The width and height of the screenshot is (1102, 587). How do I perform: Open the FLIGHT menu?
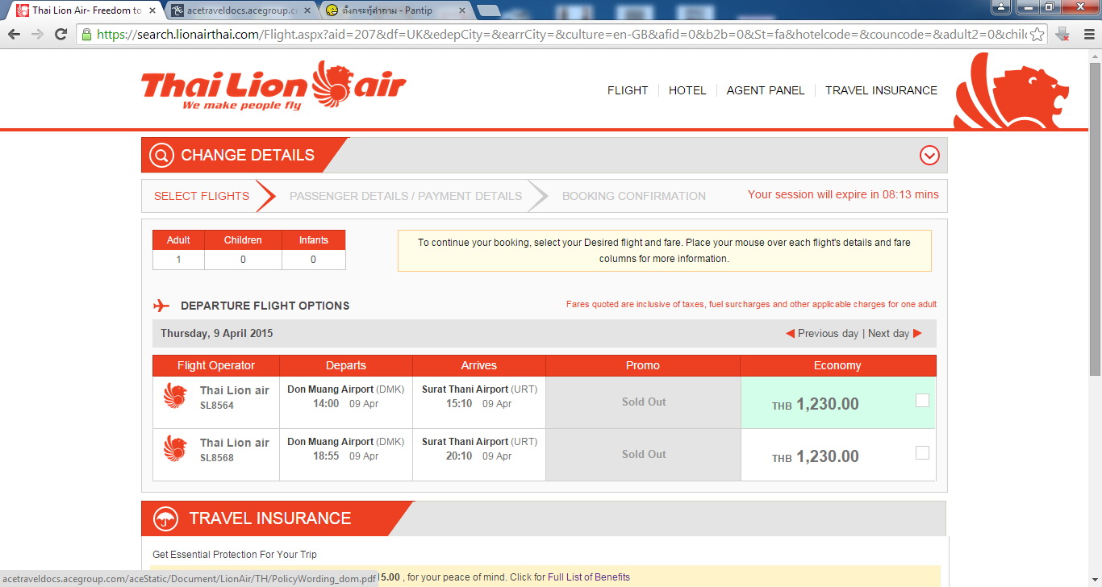point(628,90)
